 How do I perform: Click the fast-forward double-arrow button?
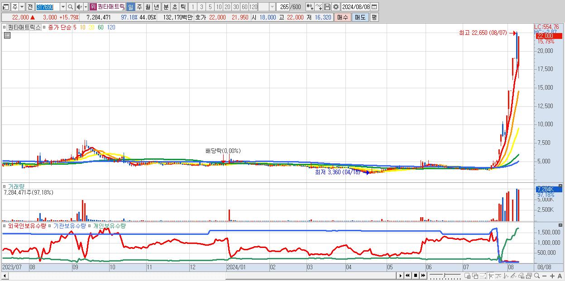[423, 276]
